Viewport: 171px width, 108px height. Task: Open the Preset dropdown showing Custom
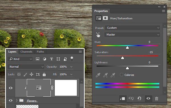coord(133,28)
